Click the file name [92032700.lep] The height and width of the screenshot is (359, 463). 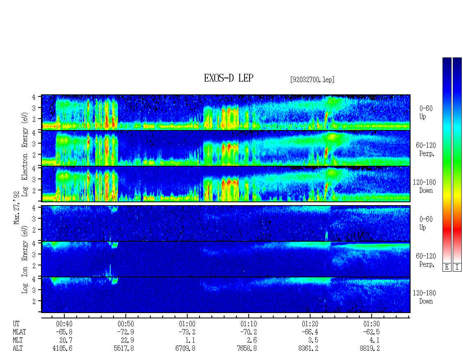pos(312,80)
